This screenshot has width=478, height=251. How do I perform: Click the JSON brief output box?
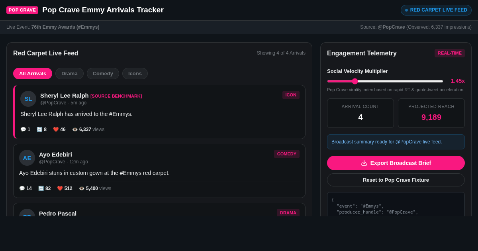click(396, 204)
